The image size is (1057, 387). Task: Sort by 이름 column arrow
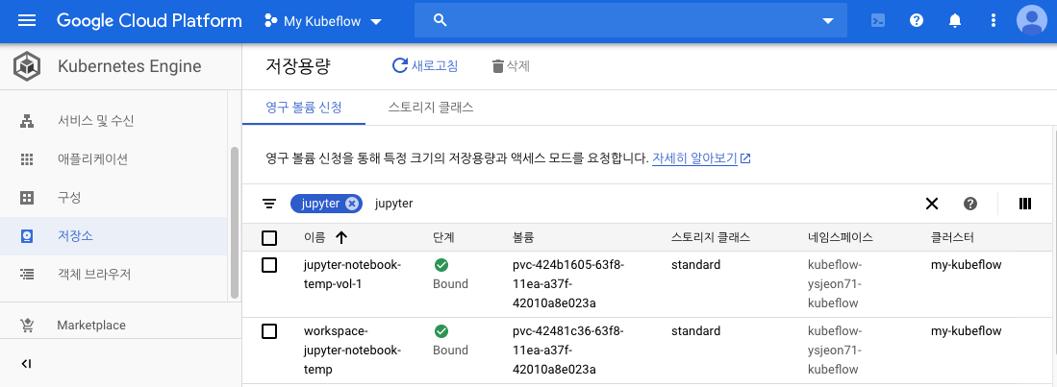(x=341, y=237)
